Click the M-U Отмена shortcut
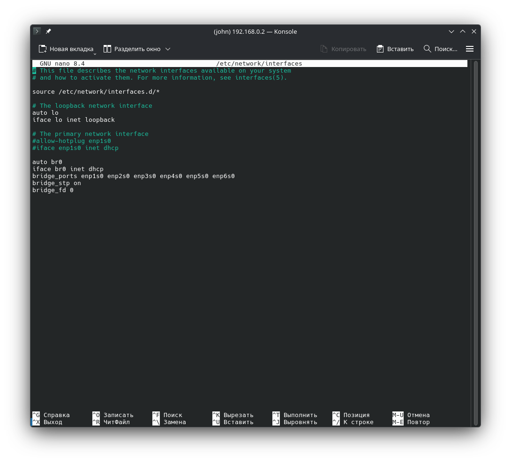Image resolution: width=511 pixels, height=463 pixels. pos(411,415)
